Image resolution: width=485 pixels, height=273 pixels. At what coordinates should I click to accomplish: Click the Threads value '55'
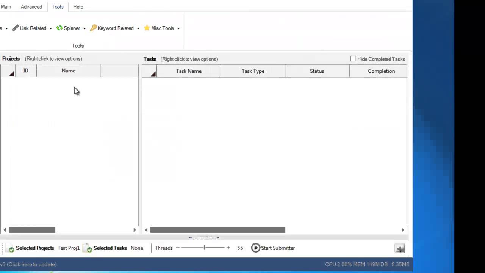[x=240, y=248]
